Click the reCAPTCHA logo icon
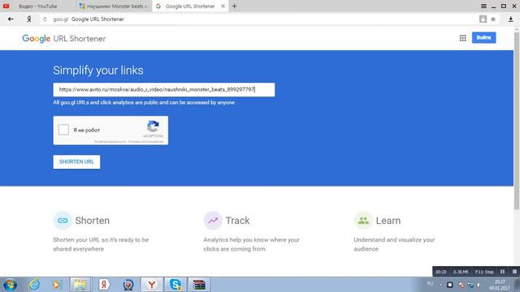 (x=153, y=127)
